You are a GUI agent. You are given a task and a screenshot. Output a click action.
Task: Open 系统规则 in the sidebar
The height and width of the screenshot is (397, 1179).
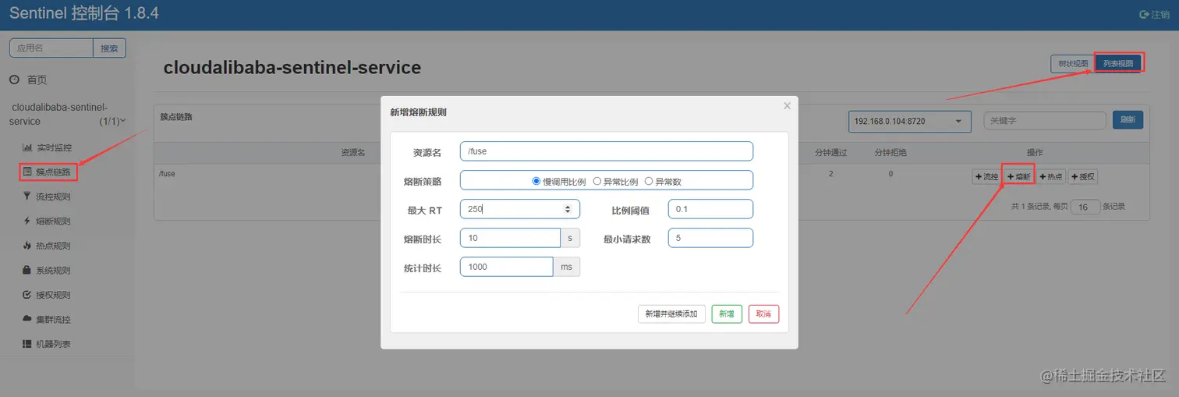point(54,270)
